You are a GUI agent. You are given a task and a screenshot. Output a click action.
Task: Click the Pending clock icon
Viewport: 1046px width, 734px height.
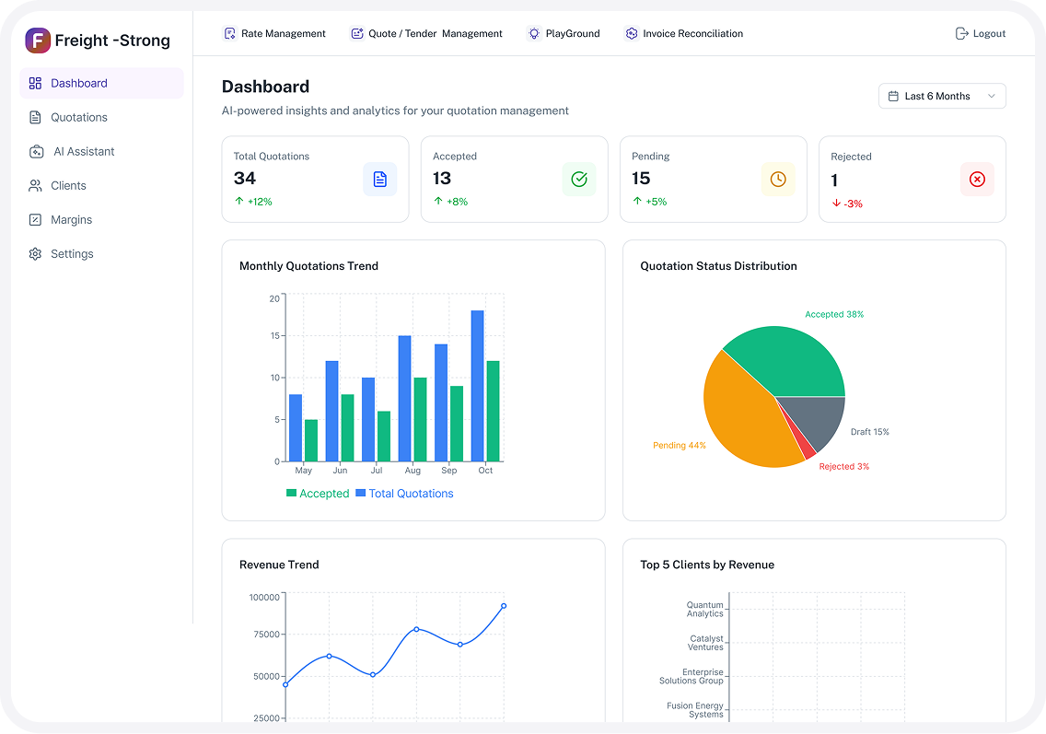[x=778, y=180]
